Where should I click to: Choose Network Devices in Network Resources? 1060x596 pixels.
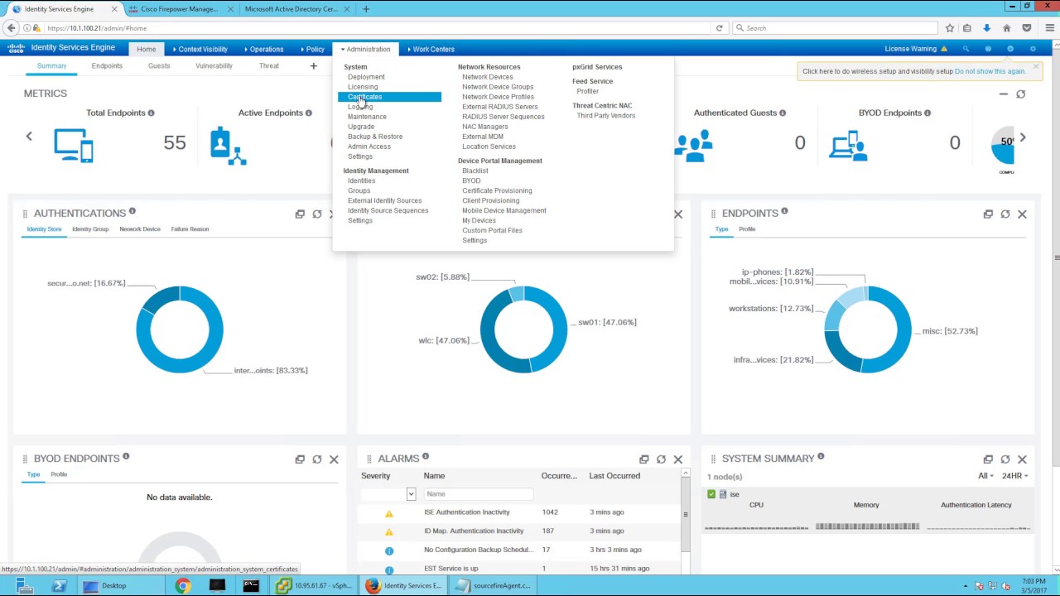[x=487, y=77]
